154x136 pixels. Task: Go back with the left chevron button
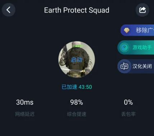[x=9, y=10]
